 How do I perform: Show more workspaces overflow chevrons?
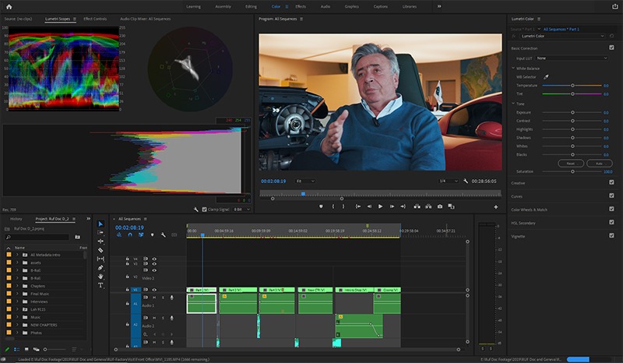pos(439,6)
